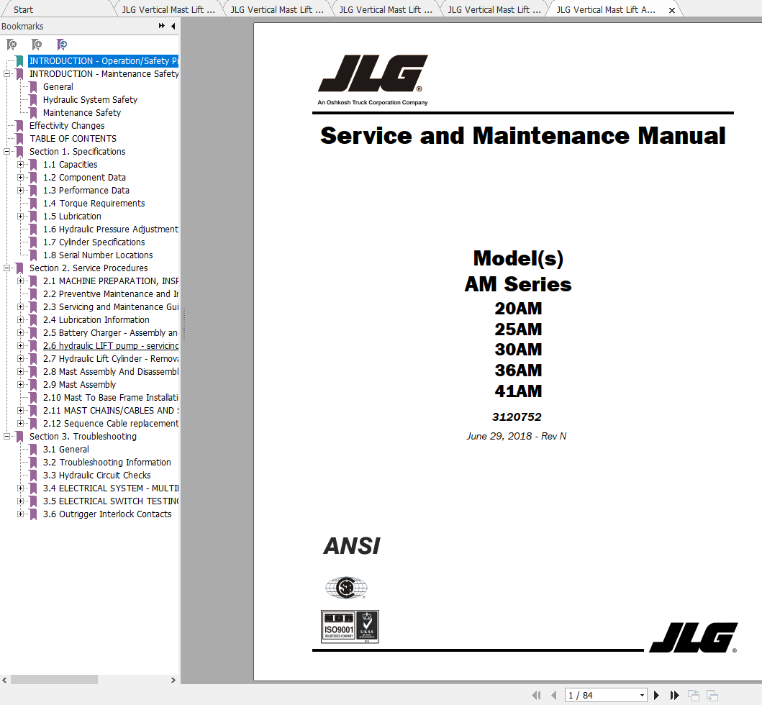Click bookmarks horizontal scrollbar thumb
Image resolution: width=762 pixels, height=705 pixels.
point(54,680)
